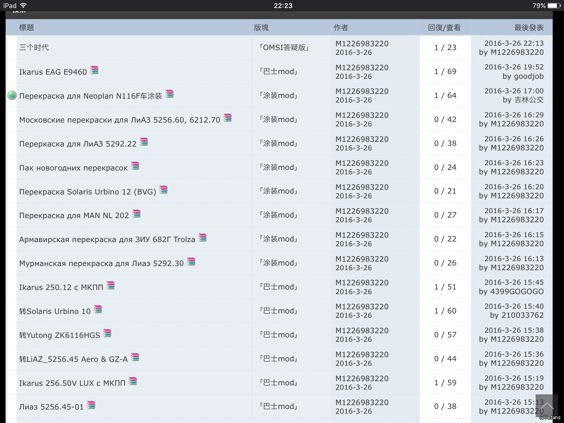
Task: Click attachment icon next to Пак новогодних перекрасок
Action: click(135, 166)
